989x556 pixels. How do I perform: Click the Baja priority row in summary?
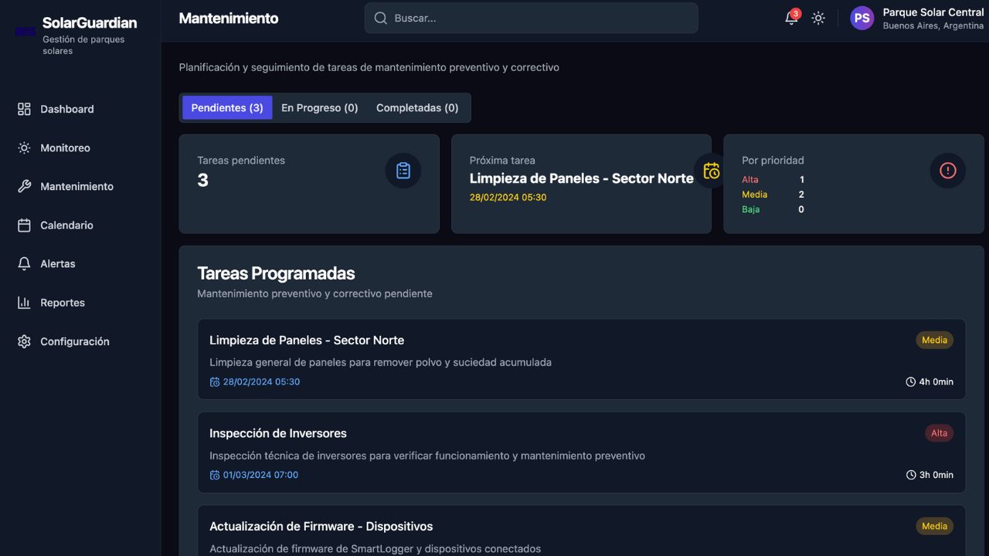[773, 209]
